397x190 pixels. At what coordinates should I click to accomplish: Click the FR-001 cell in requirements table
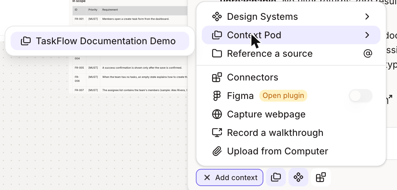tap(79, 19)
